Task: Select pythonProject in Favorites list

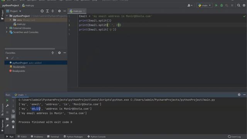Action: 36,63
